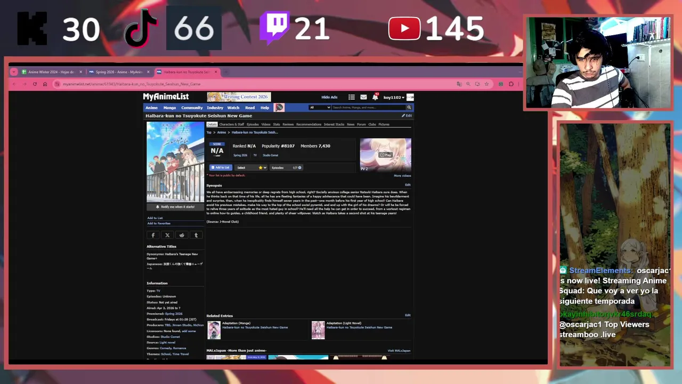This screenshot has width=682, height=384.
Task: Open the Anime navigation menu
Action: 152,108
